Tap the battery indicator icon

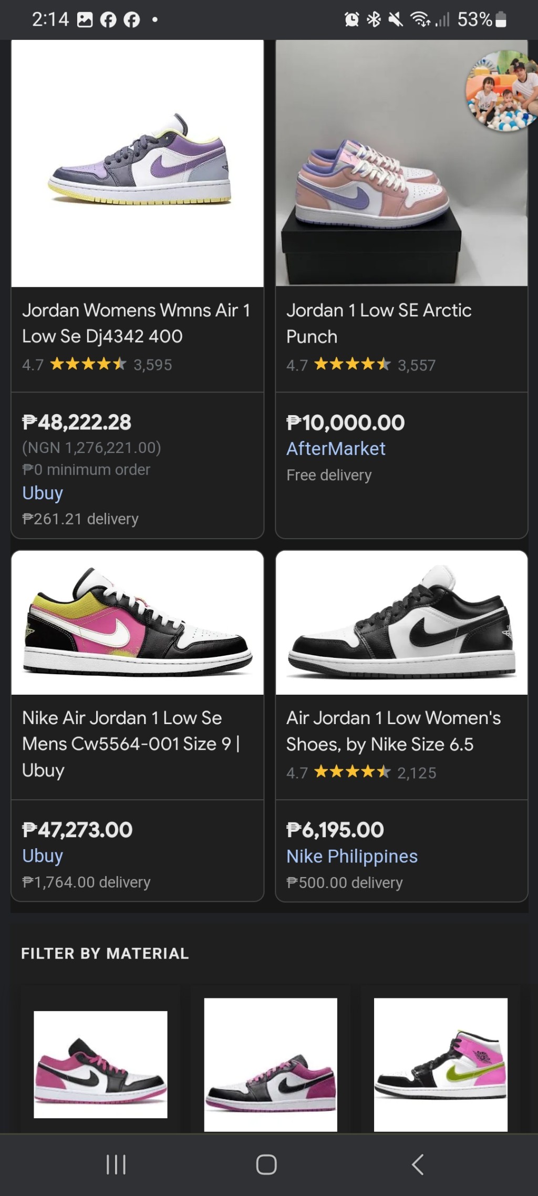(x=501, y=20)
